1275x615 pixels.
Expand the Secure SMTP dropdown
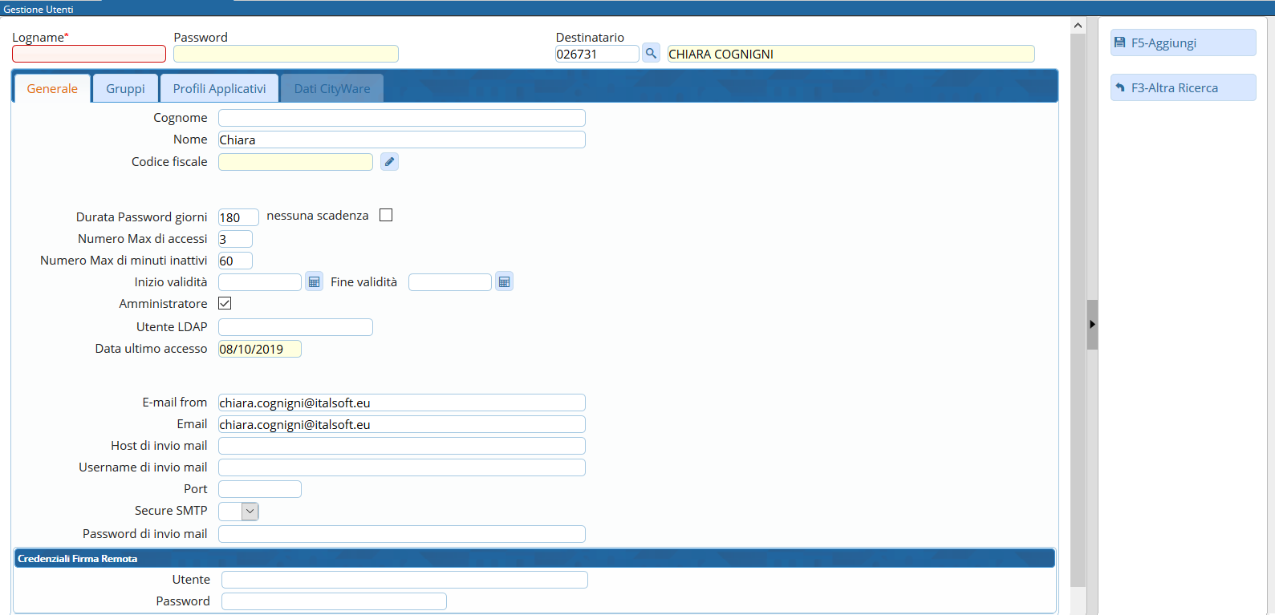(x=250, y=512)
